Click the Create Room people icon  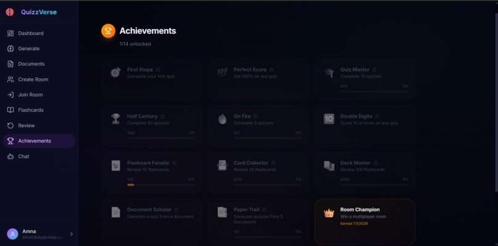coord(11,80)
